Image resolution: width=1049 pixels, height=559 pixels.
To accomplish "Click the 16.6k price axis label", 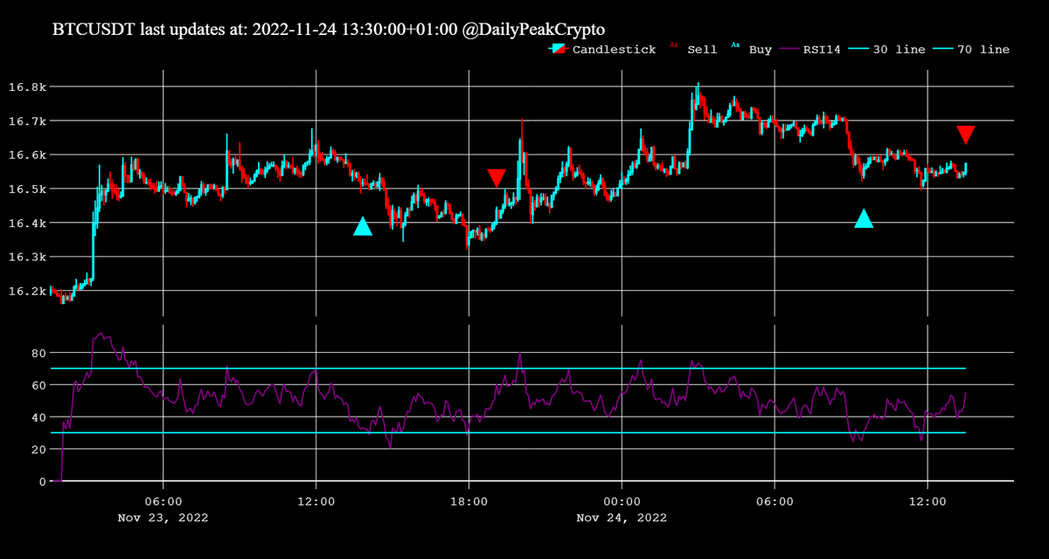I will (x=26, y=155).
